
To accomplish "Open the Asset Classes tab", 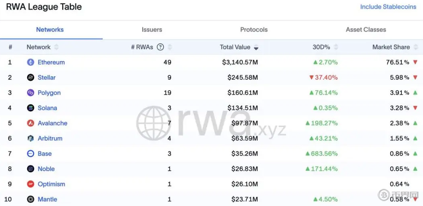I will click(x=366, y=30).
